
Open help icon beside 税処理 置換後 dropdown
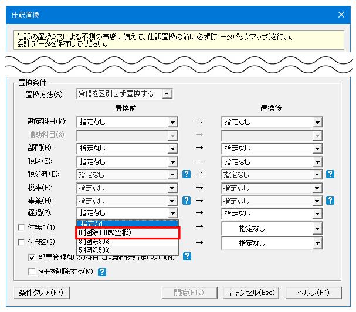(330, 174)
